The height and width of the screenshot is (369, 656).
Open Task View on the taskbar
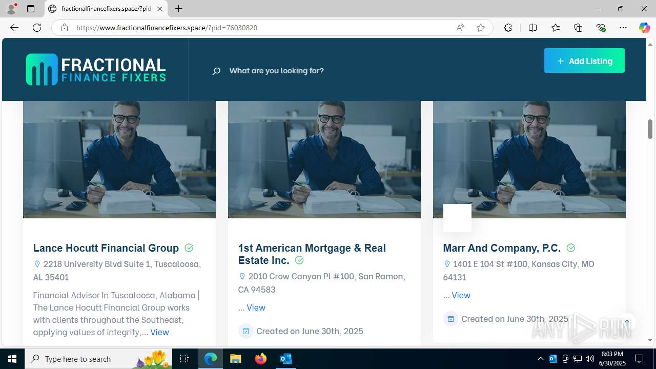coord(184,359)
